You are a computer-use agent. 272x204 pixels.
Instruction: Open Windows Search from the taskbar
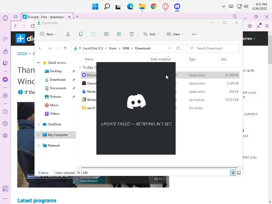pyautogui.click(x=107, y=7)
